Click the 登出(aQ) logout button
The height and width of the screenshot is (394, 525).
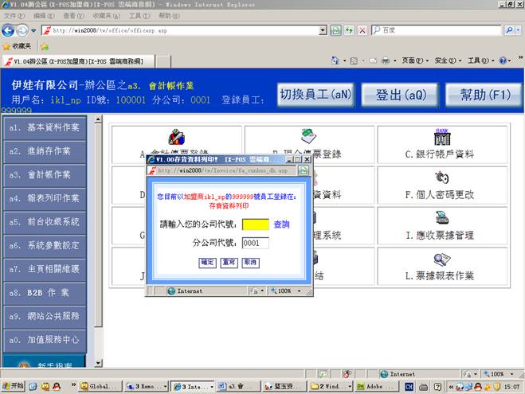tap(398, 95)
